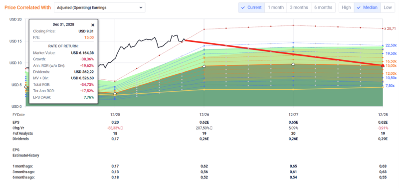Viewport: 399px width, 188px height.
Task: Click the -38,36% growth value
Action: [x=87, y=59]
